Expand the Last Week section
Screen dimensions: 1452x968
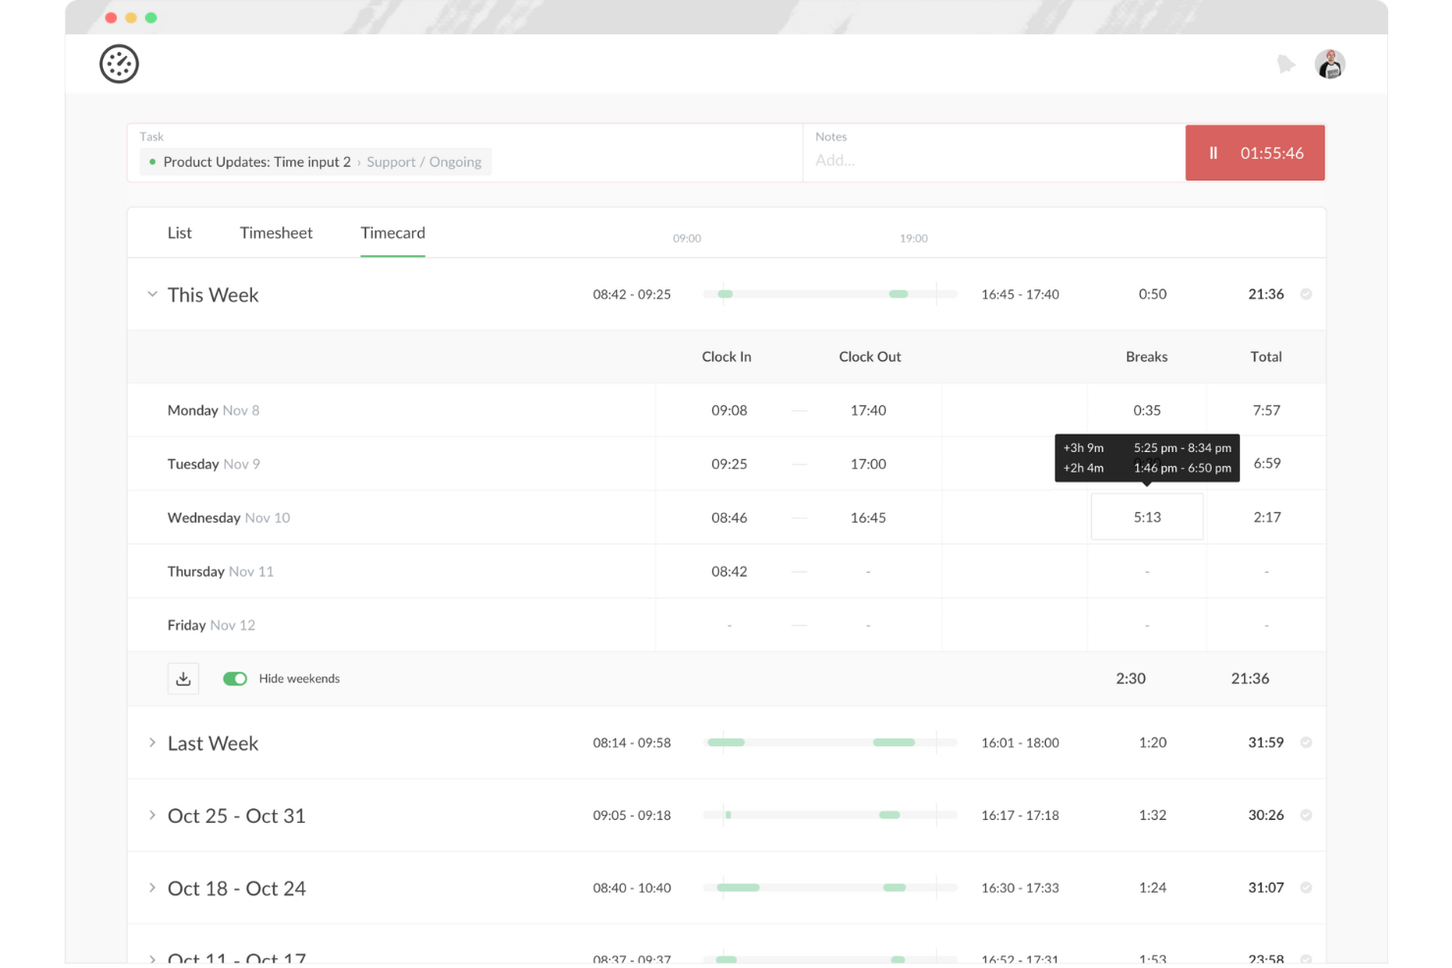click(152, 742)
